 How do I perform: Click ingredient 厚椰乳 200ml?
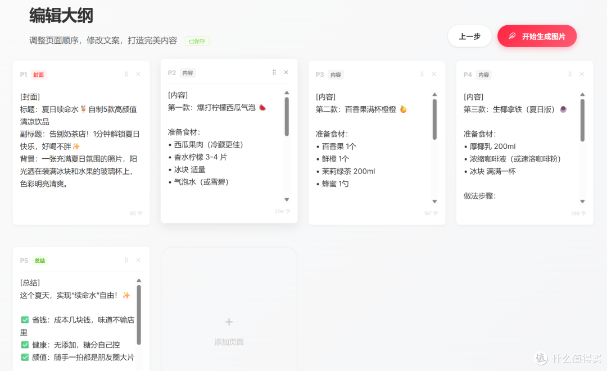click(493, 146)
